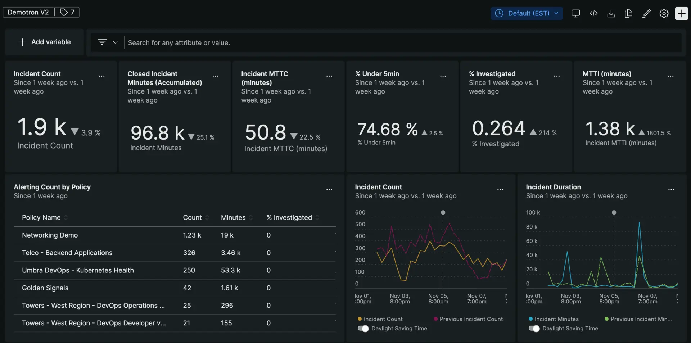Click the code embed icon

click(x=593, y=14)
